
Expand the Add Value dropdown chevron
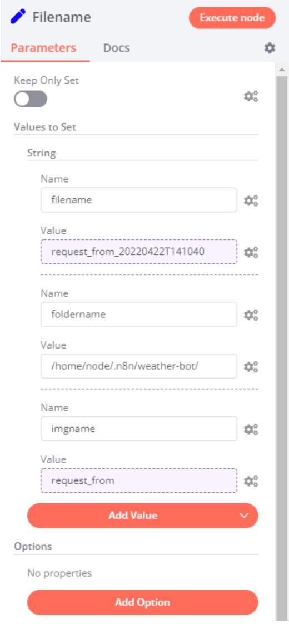244,516
